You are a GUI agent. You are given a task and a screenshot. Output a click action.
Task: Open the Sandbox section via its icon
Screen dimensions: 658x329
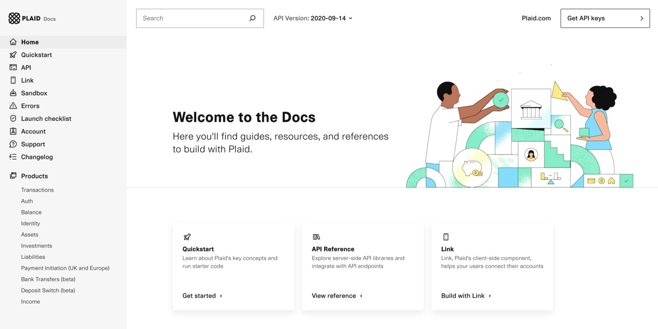tap(13, 93)
